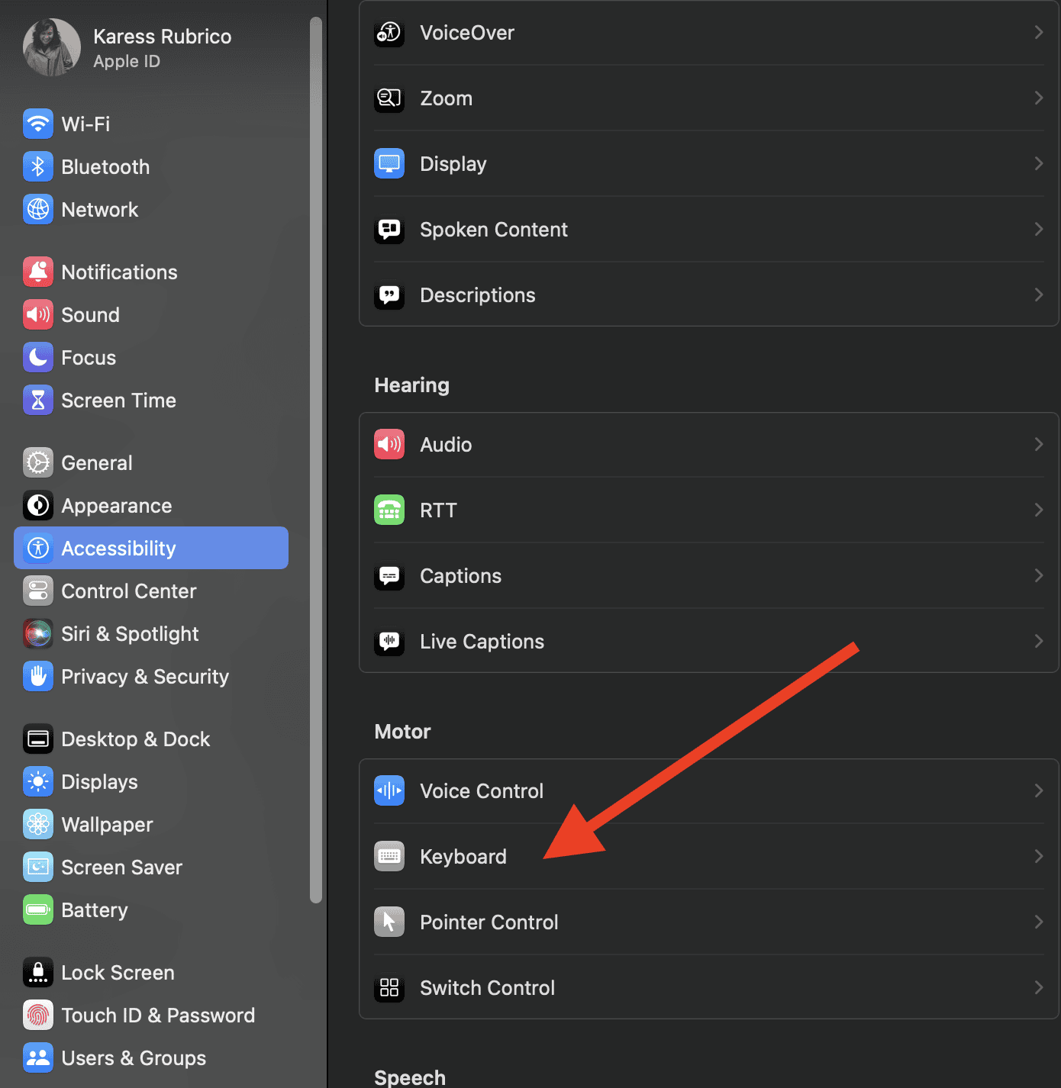Image resolution: width=1061 pixels, height=1088 pixels.
Task: Open Control Center settings pane
Action: [x=128, y=591]
